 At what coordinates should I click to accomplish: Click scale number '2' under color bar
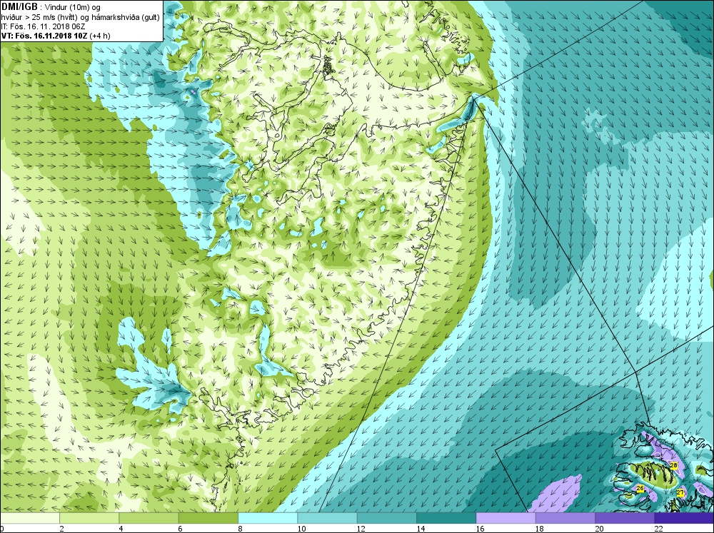pos(61,529)
